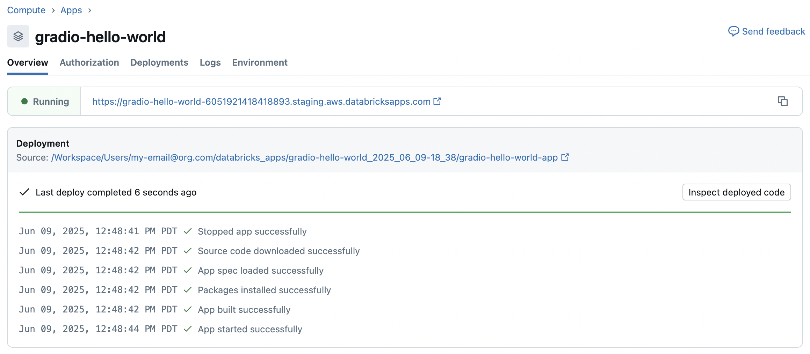Click the checkmark next to App started successfully

[188, 329]
